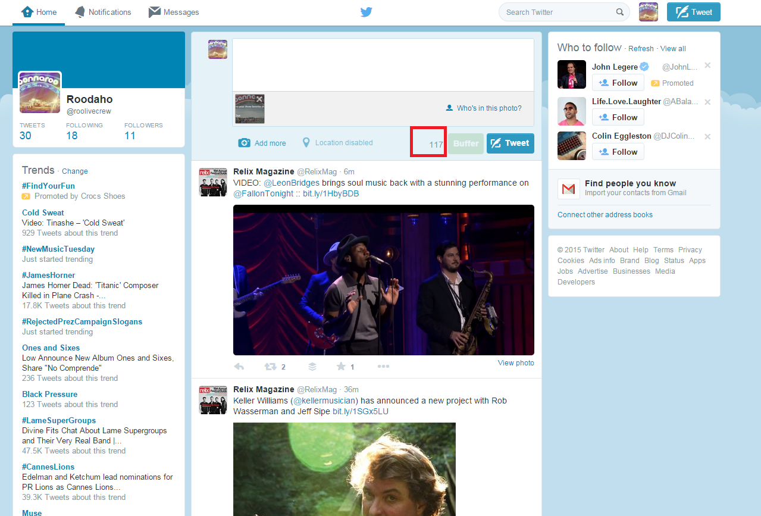Open the #LameSuperGroups trend
This screenshot has height=516, width=761.
[x=59, y=420]
